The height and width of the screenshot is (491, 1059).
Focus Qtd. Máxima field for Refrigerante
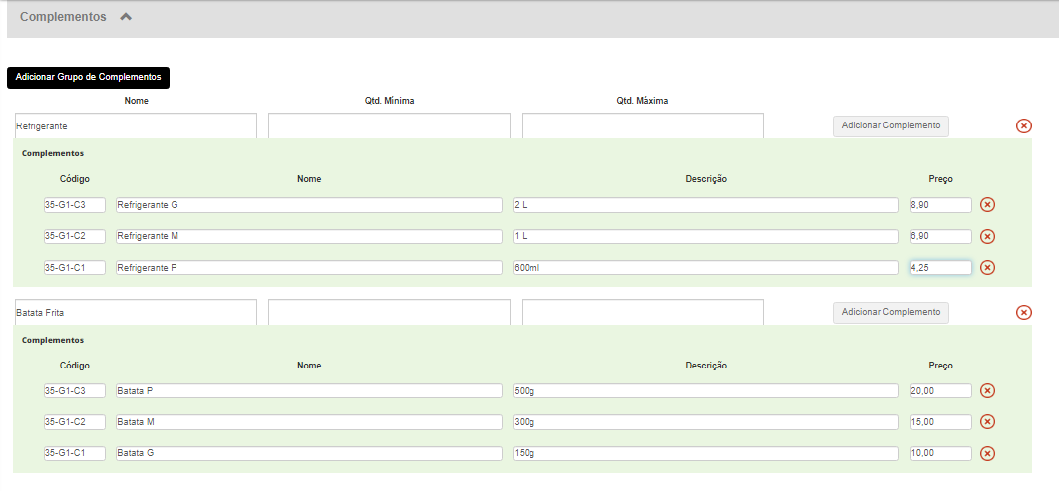[642, 126]
